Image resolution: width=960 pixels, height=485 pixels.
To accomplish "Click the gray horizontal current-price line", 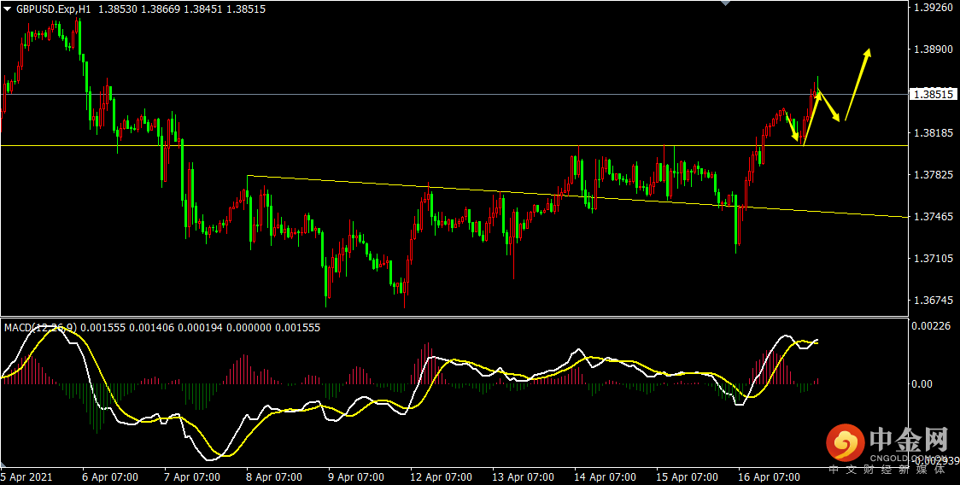I will [453, 94].
